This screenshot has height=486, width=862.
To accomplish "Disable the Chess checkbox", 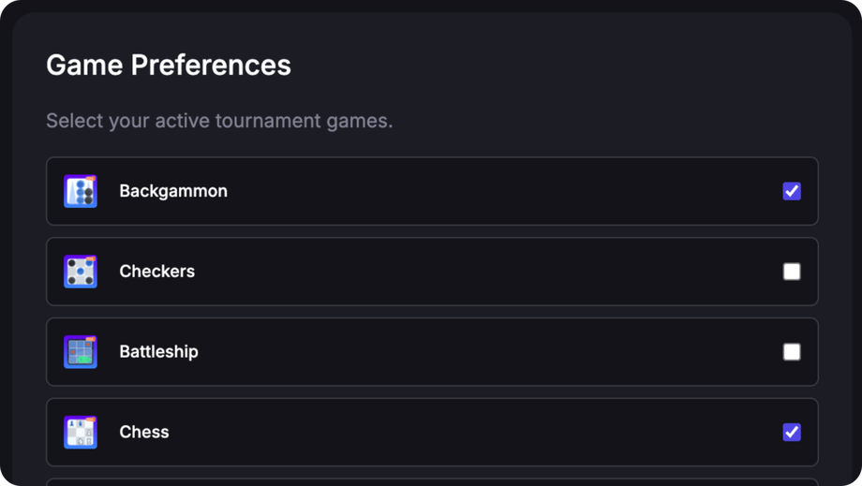I will tap(792, 433).
